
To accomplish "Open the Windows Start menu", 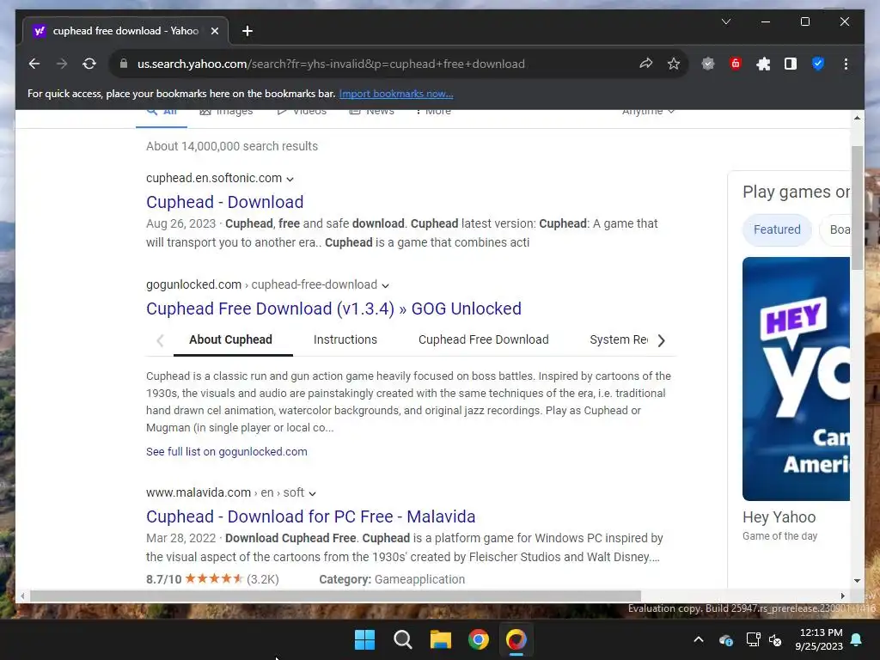I will pyautogui.click(x=364, y=639).
